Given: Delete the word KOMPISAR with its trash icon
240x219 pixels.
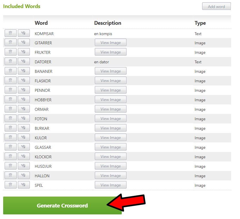Looking at the screenshot, I should pyautogui.click(x=10, y=33).
